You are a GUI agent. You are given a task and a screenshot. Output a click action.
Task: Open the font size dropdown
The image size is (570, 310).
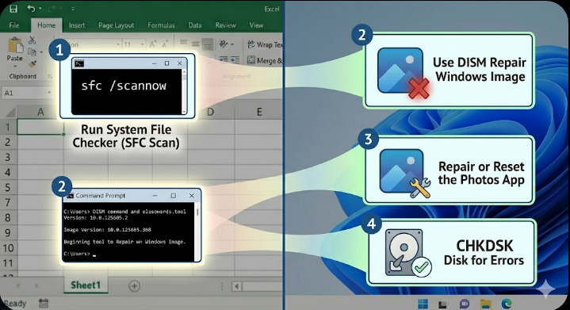(142, 44)
